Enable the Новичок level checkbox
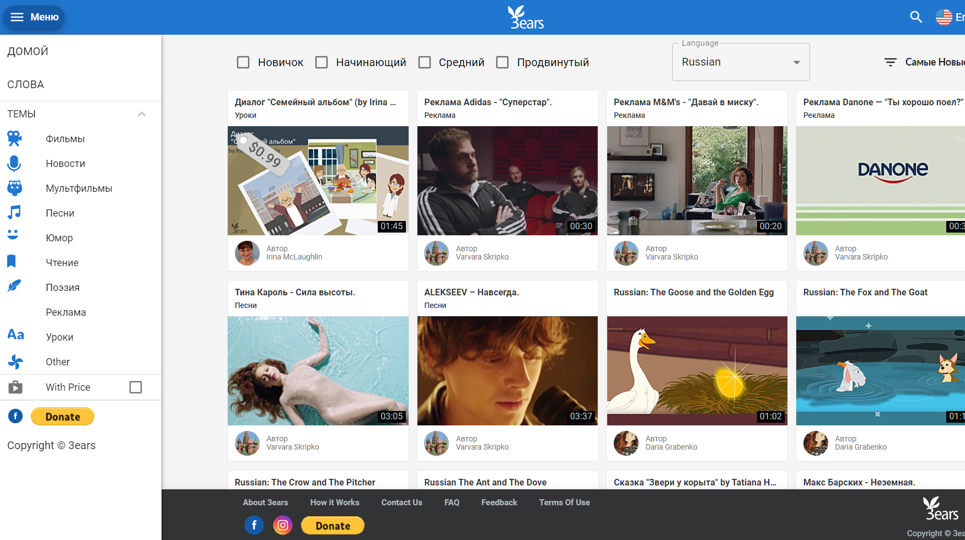965x540 pixels. tap(243, 62)
